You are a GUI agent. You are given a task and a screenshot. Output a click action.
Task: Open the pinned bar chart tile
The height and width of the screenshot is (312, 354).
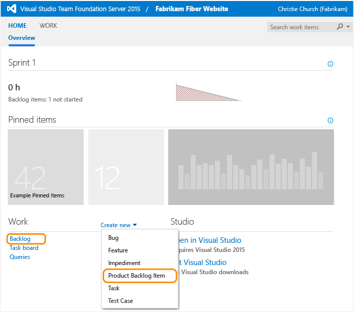point(251,167)
